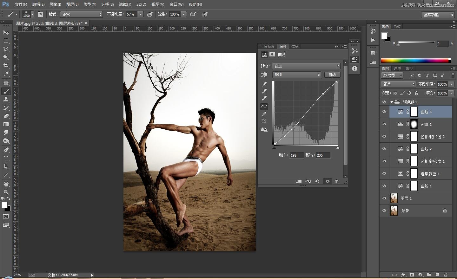457x279 pixels.
Task: Click the 背景 layer thumbnail
Action: click(394, 211)
